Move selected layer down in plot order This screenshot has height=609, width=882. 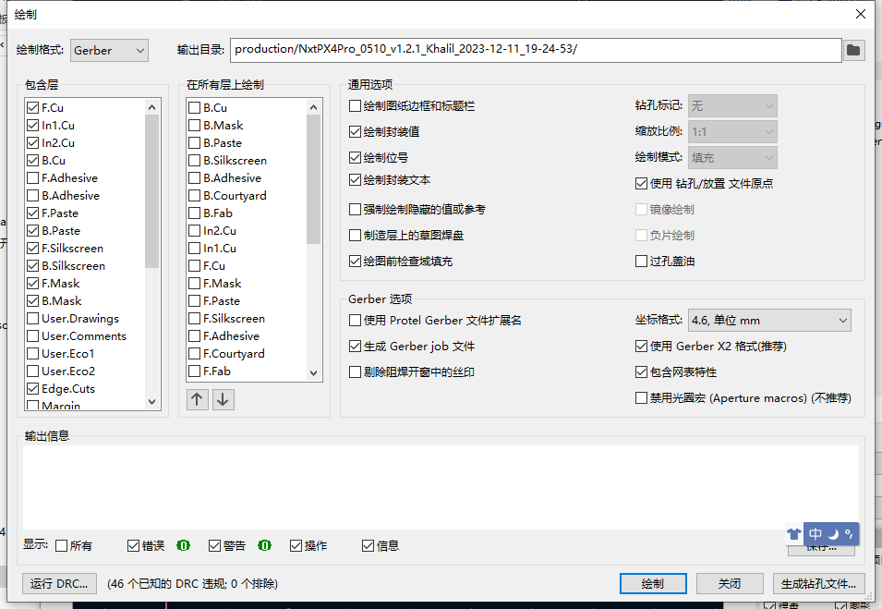[223, 399]
